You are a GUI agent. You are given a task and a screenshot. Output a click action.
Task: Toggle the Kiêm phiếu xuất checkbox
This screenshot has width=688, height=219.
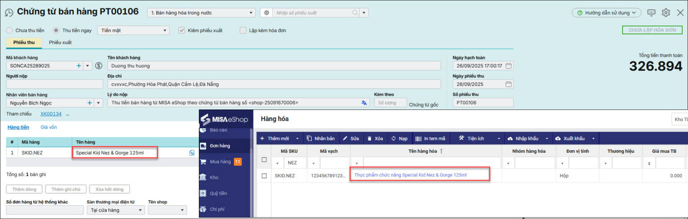point(181,30)
